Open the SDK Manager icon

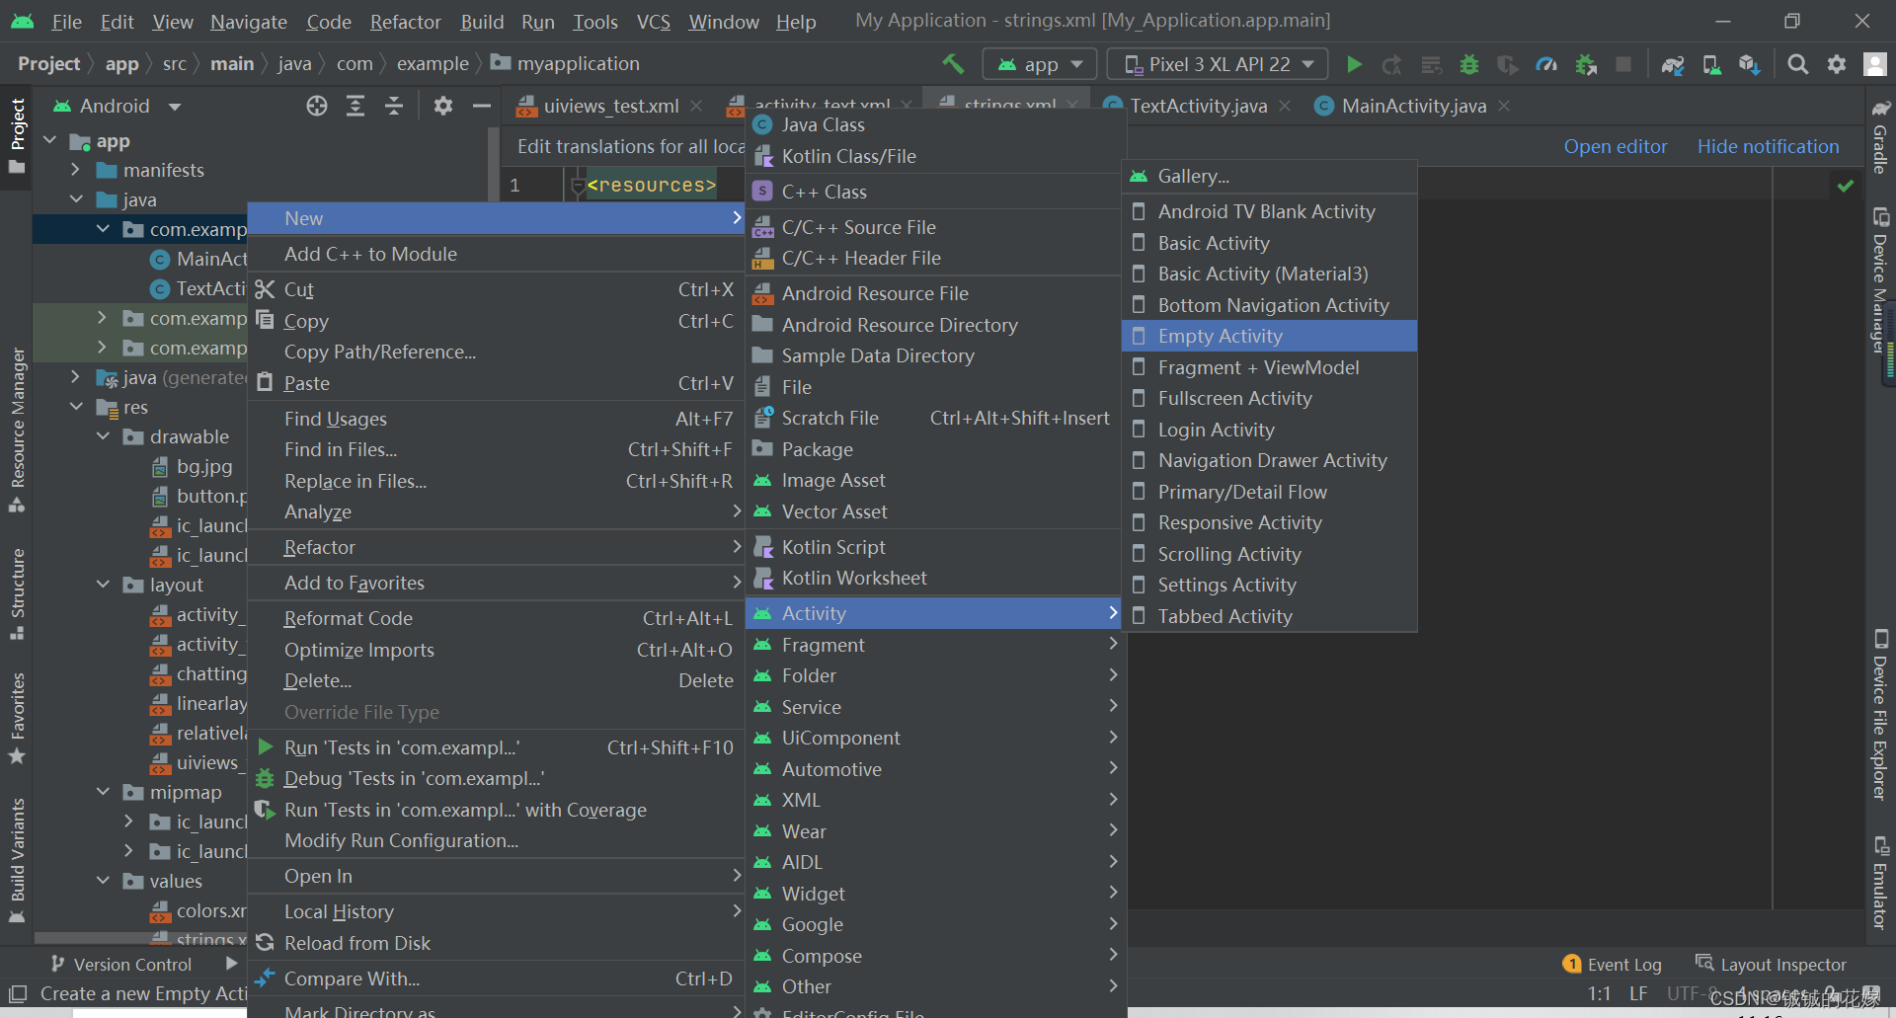click(x=1749, y=64)
